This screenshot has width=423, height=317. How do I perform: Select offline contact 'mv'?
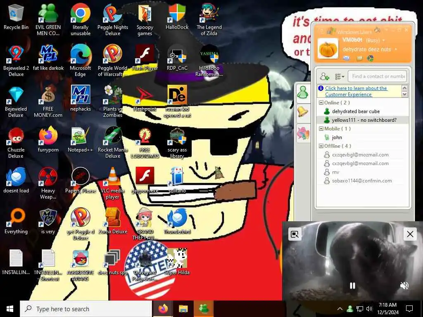tap(362, 172)
